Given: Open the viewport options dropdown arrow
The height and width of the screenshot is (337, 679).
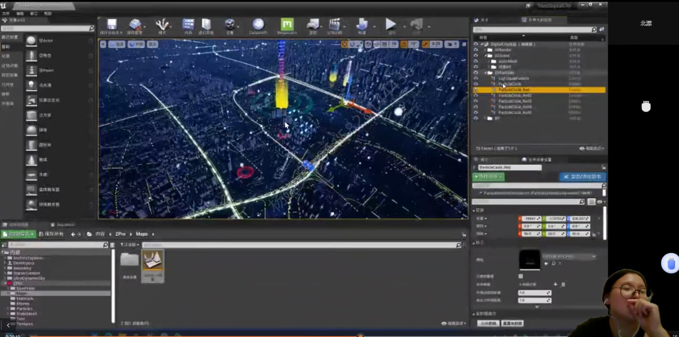Looking at the screenshot, I should click(x=103, y=44).
